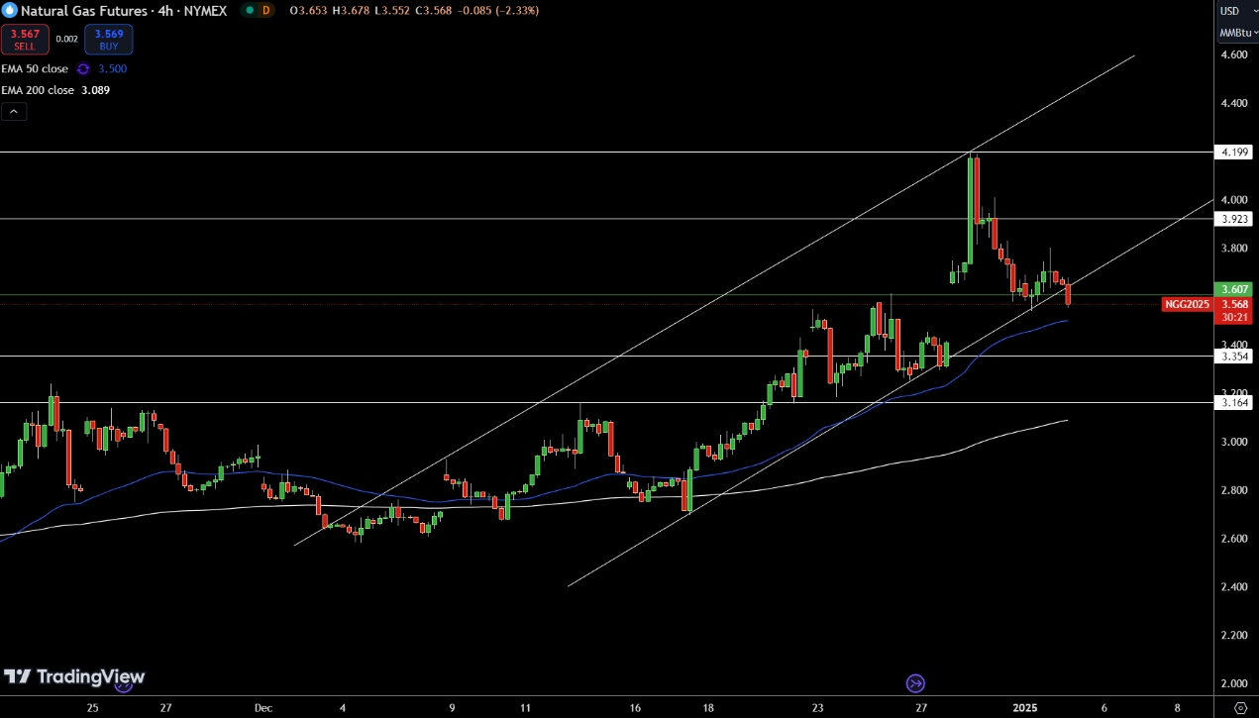The width and height of the screenshot is (1259, 718).
Task: Click the 3.354 support line price label
Action: [x=1234, y=356]
